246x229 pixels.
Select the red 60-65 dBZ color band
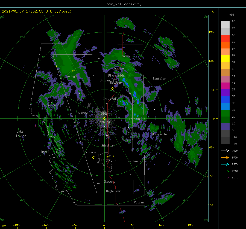(x=225, y=38)
